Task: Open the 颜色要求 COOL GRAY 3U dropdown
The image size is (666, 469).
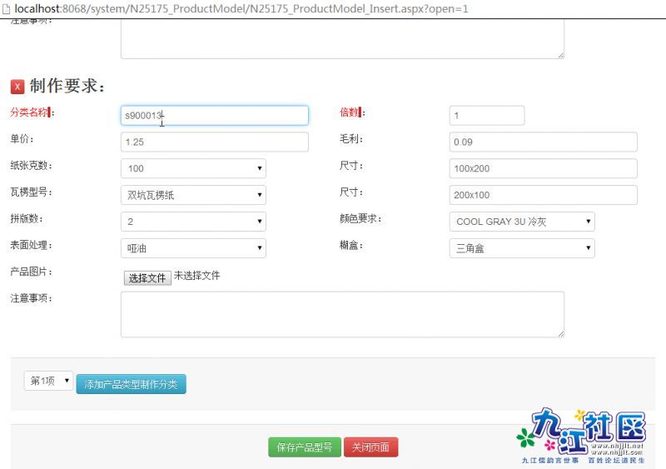Action: tap(522, 222)
